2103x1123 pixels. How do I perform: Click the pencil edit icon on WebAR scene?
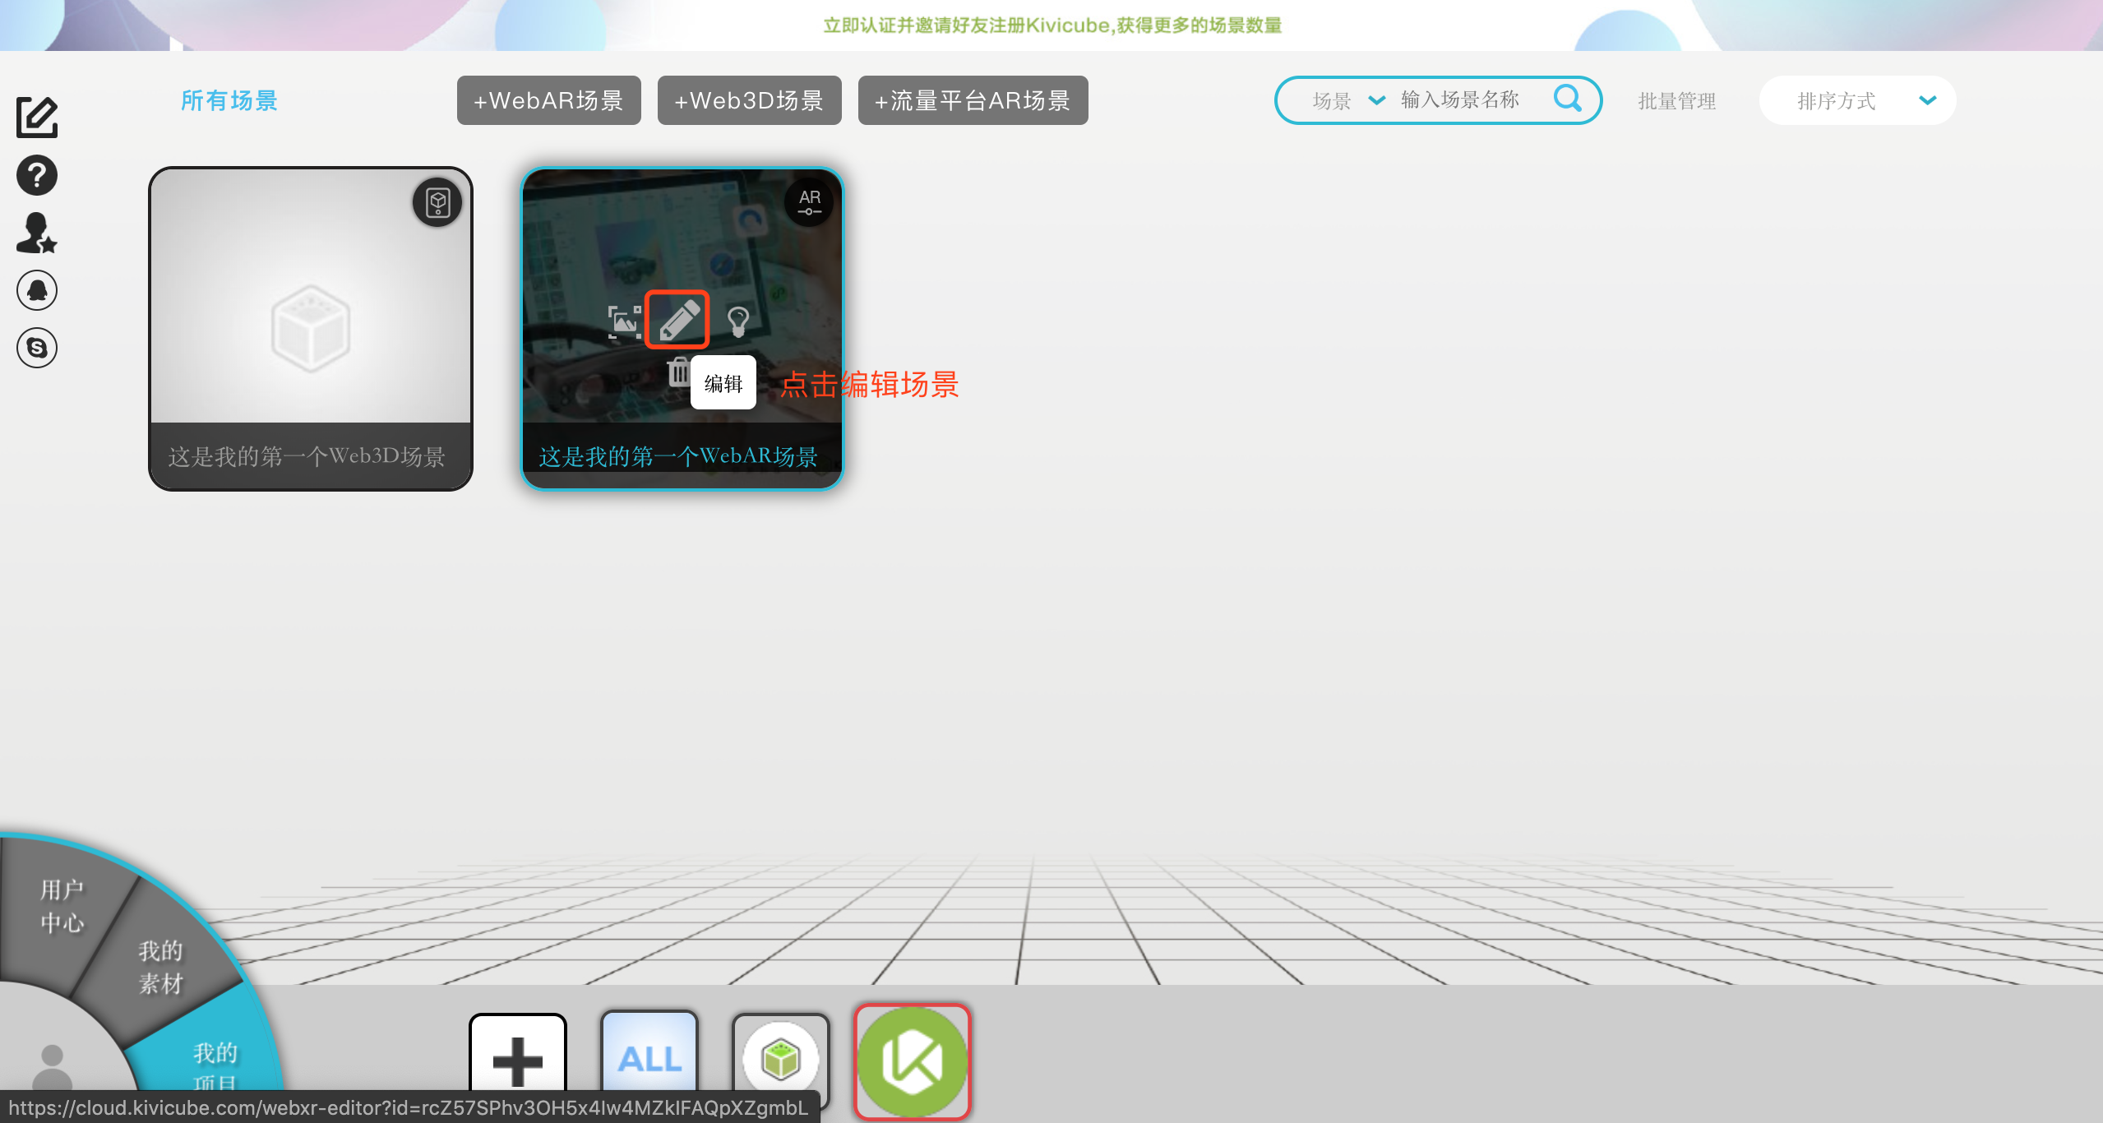pyautogui.click(x=677, y=320)
